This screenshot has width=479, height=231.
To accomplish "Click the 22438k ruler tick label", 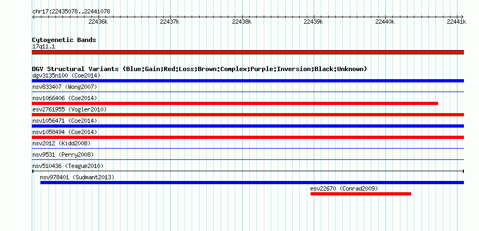I will pos(242,22).
